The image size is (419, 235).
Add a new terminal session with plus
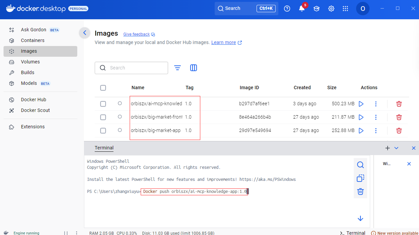click(387, 148)
